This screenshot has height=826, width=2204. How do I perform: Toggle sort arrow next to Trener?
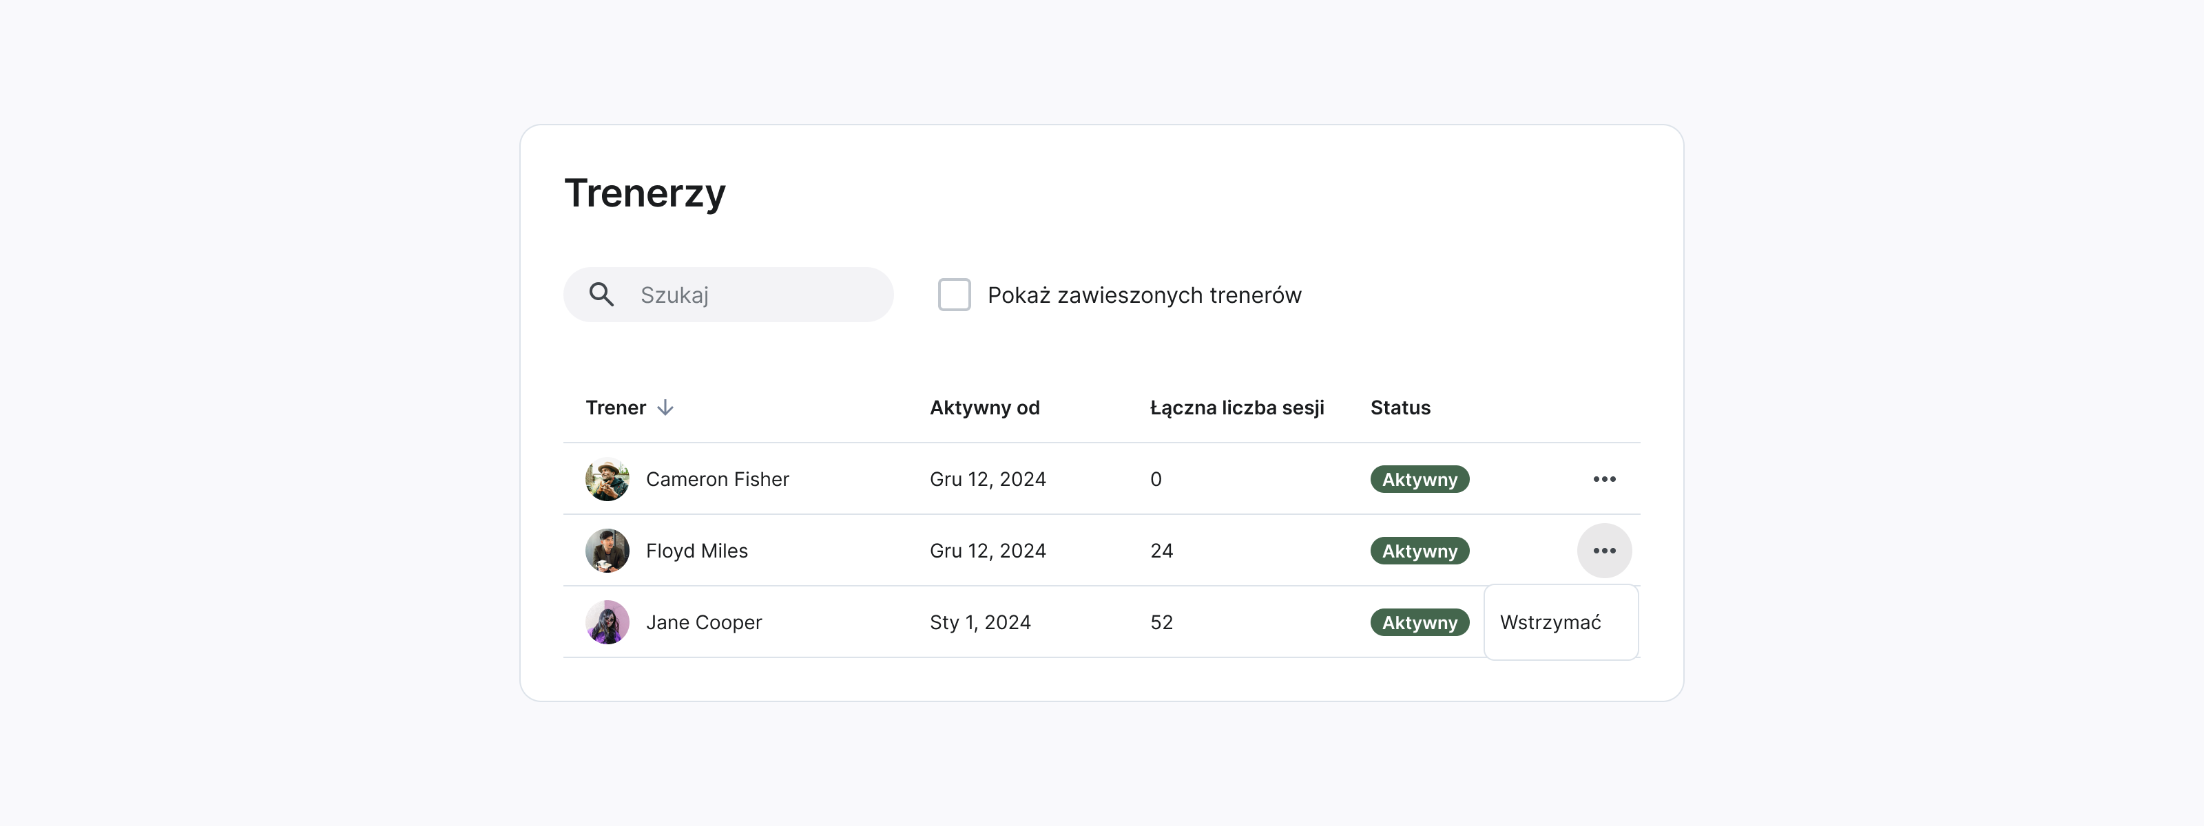(665, 408)
